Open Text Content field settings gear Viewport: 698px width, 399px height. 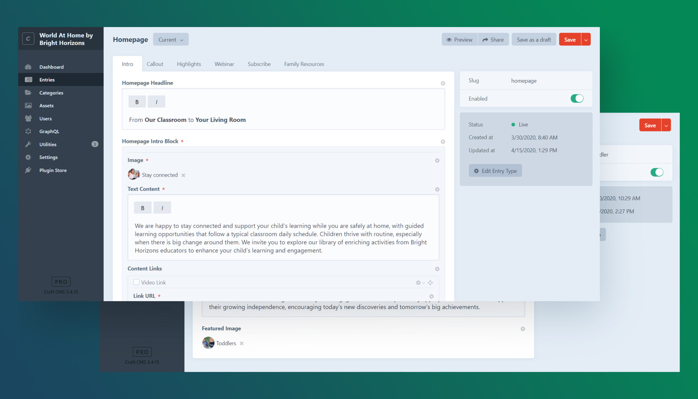pyautogui.click(x=437, y=189)
